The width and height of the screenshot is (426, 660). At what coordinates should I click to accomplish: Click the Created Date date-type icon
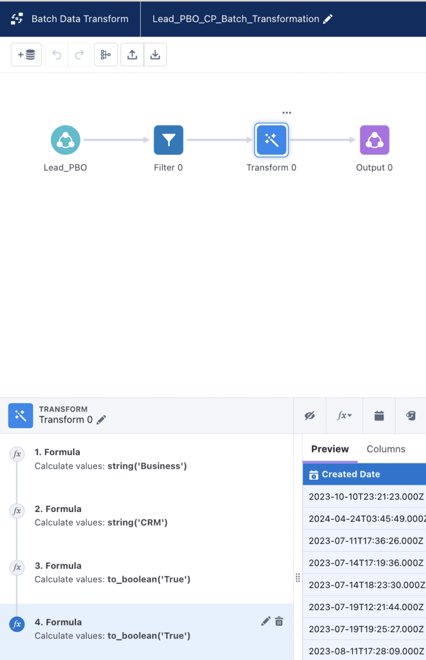(313, 475)
